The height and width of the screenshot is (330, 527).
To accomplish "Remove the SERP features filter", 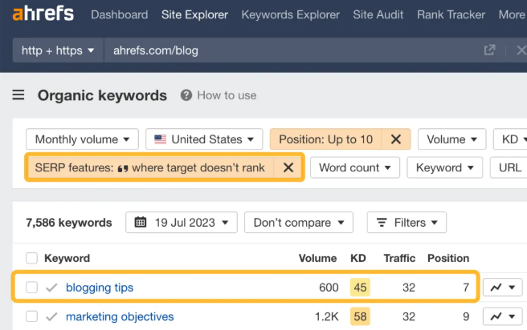I will pyautogui.click(x=288, y=168).
